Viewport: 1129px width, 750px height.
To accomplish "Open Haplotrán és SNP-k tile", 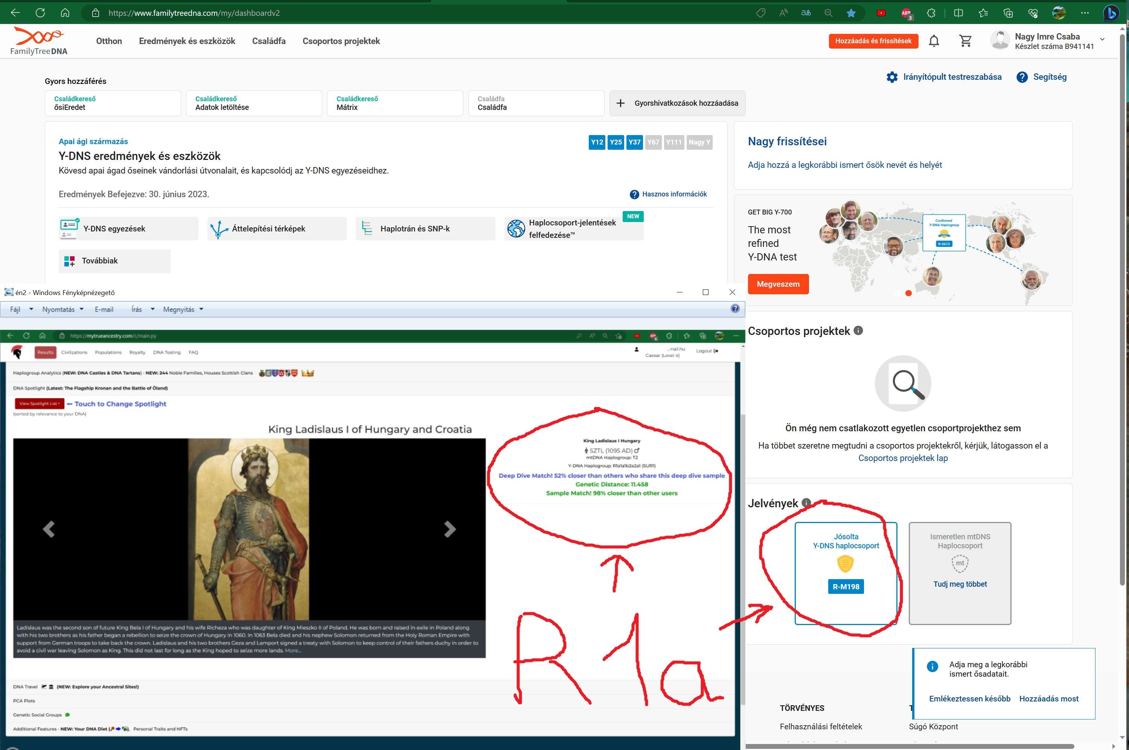I will tap(425, 229).
